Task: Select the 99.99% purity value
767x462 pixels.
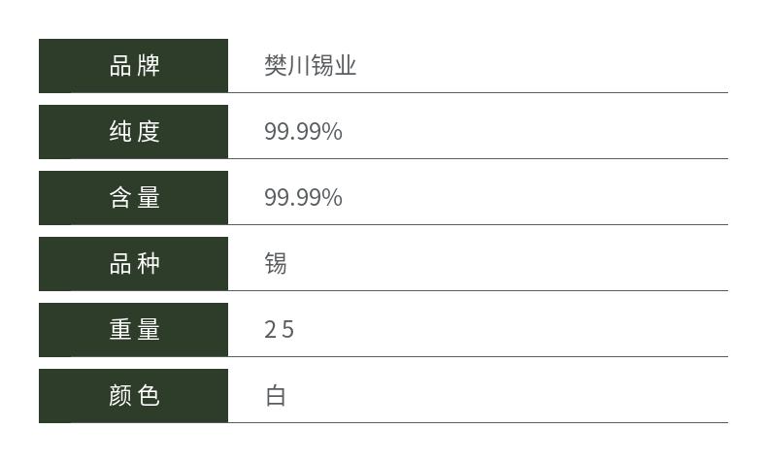Action: pyautogui.click(x=303, y=132)
